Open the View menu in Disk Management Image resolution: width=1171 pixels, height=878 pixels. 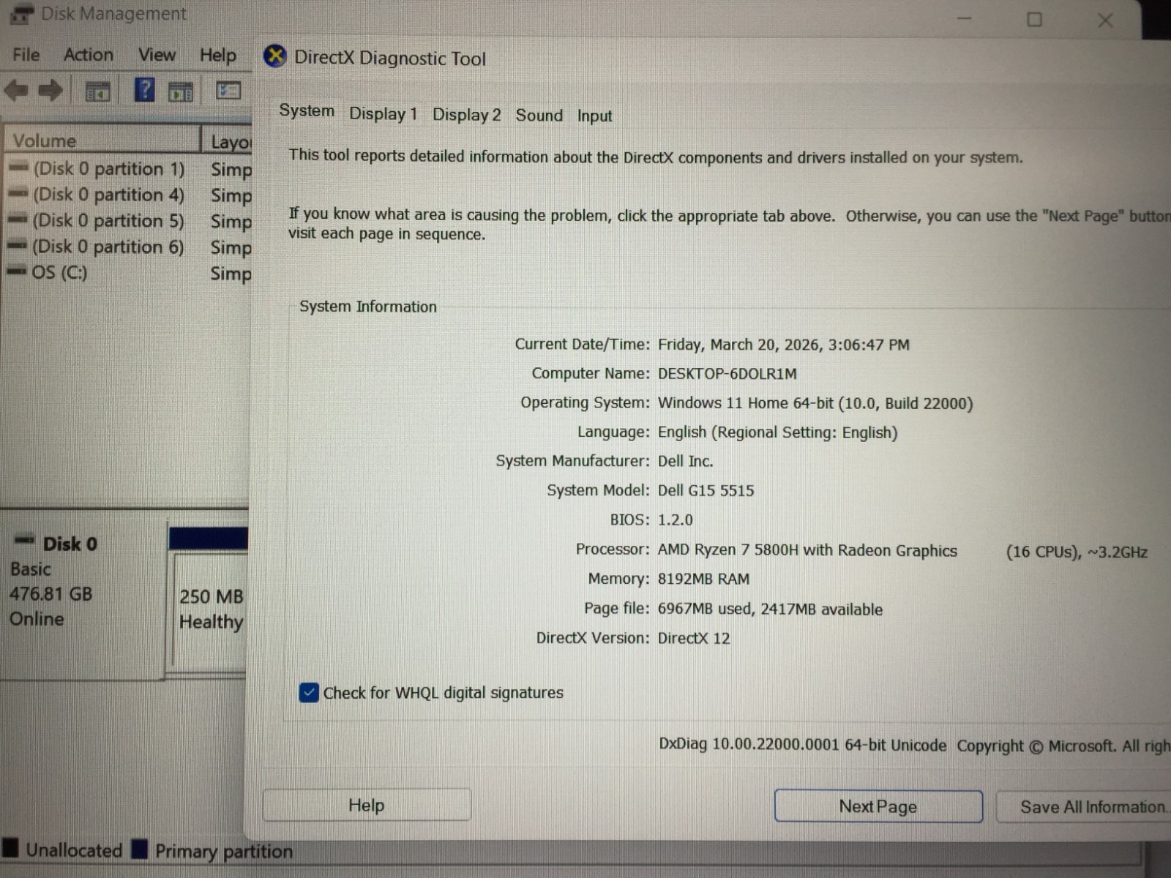(157, 55)
